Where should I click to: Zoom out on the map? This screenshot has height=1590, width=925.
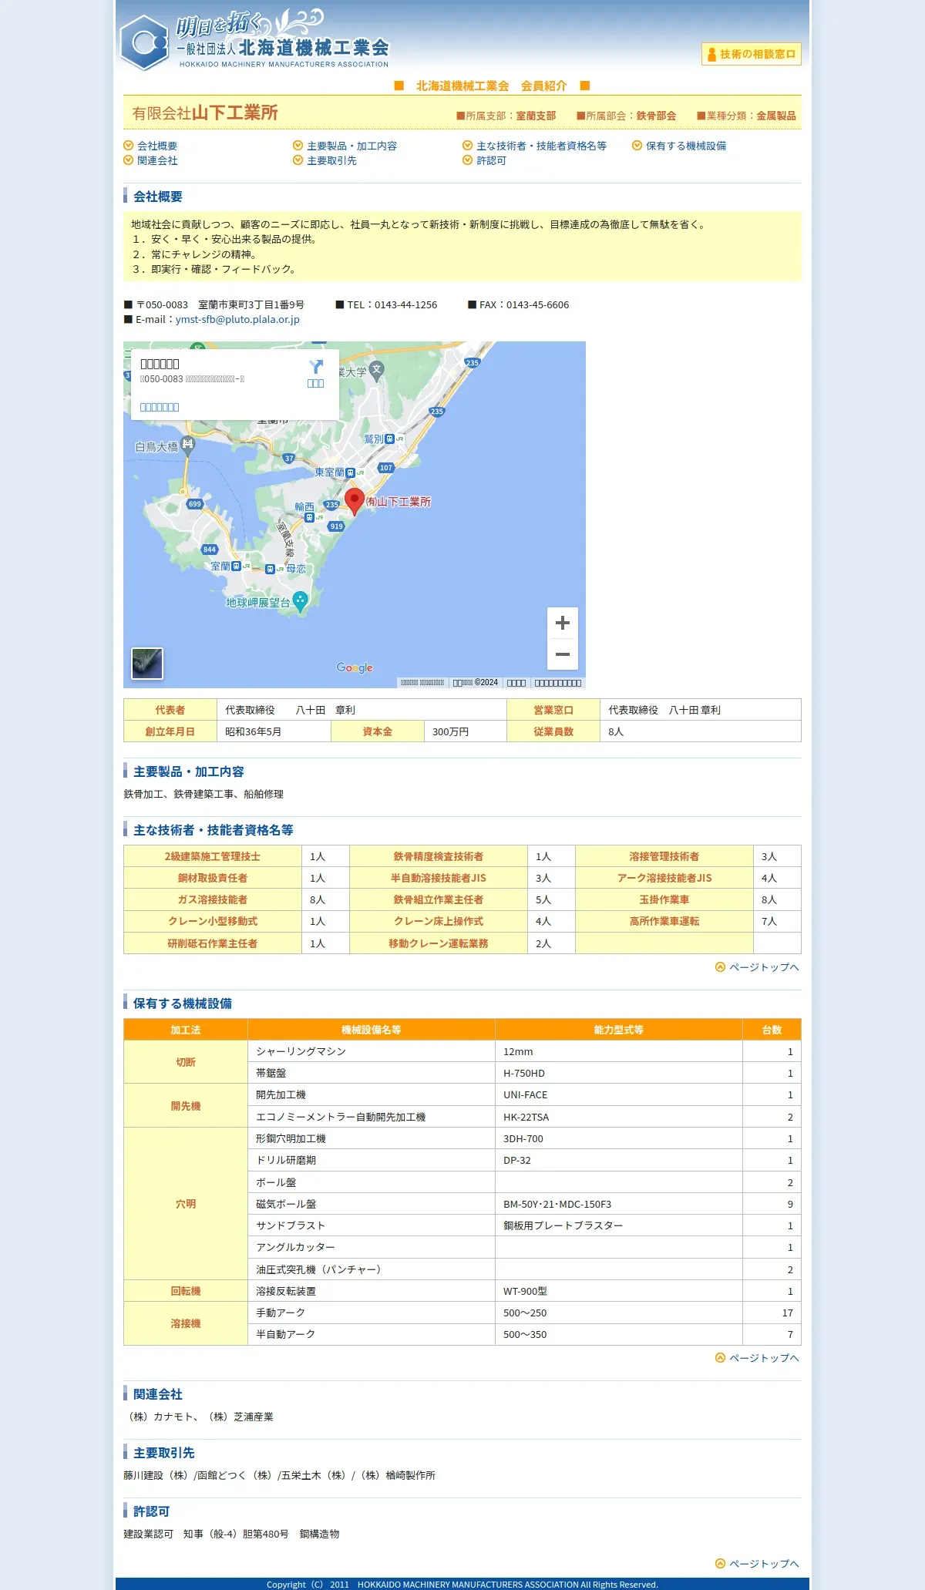tap(563, 654)
